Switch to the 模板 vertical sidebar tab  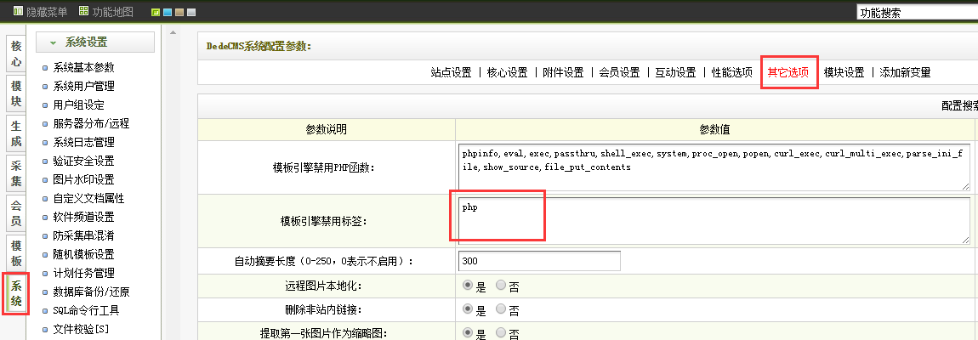16,253
